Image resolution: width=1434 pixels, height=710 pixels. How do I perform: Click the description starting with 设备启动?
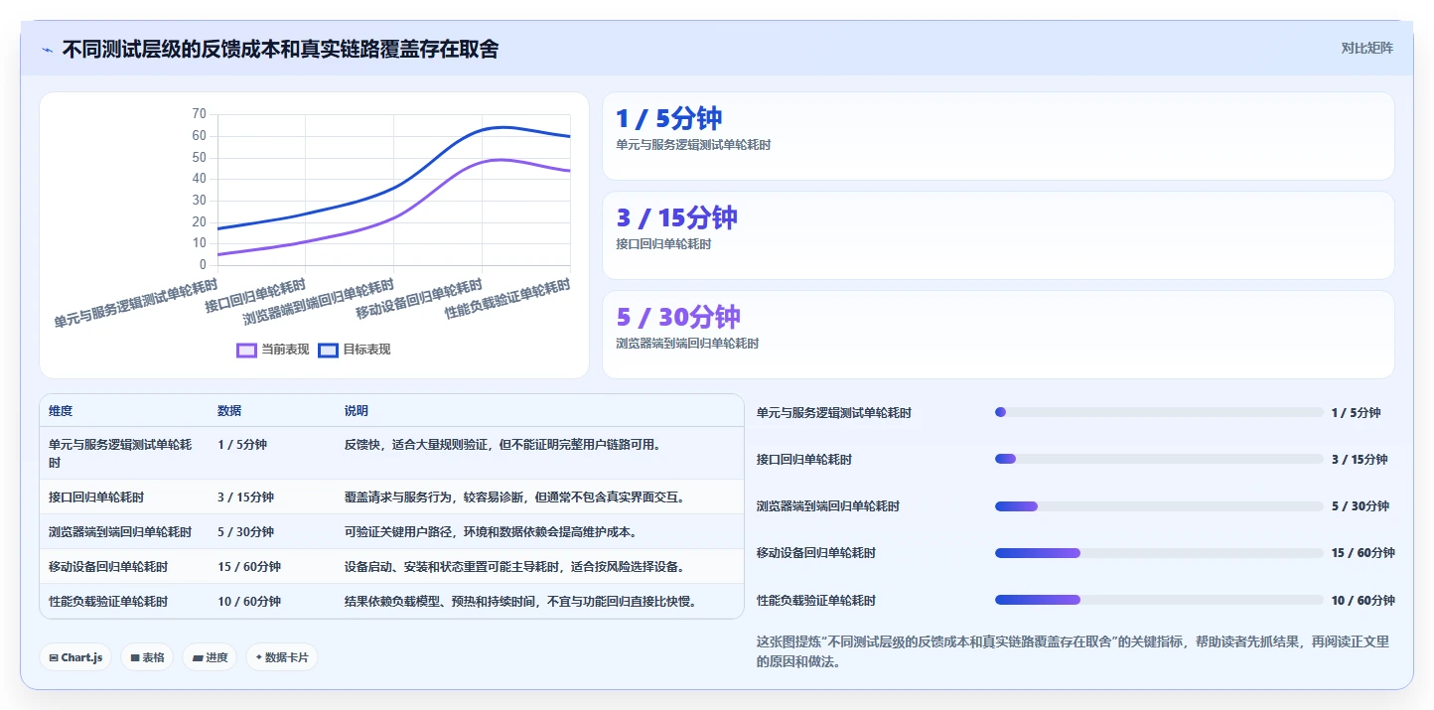click(514, 567)
